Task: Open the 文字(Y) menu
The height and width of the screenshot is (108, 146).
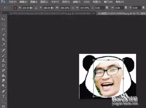Action: (x=55, y=2)
